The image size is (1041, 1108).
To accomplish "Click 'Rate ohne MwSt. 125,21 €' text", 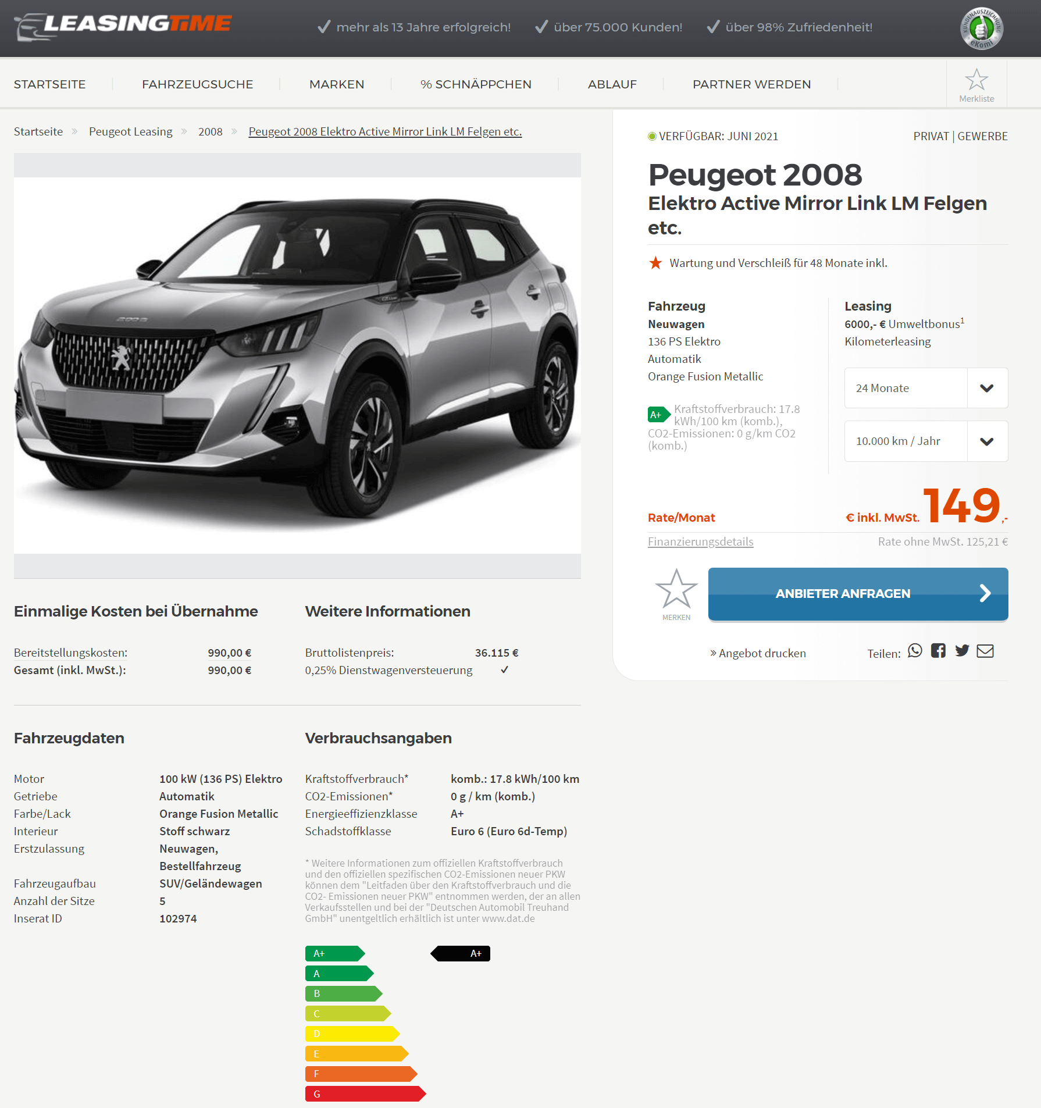I will [x=943, y=541].
